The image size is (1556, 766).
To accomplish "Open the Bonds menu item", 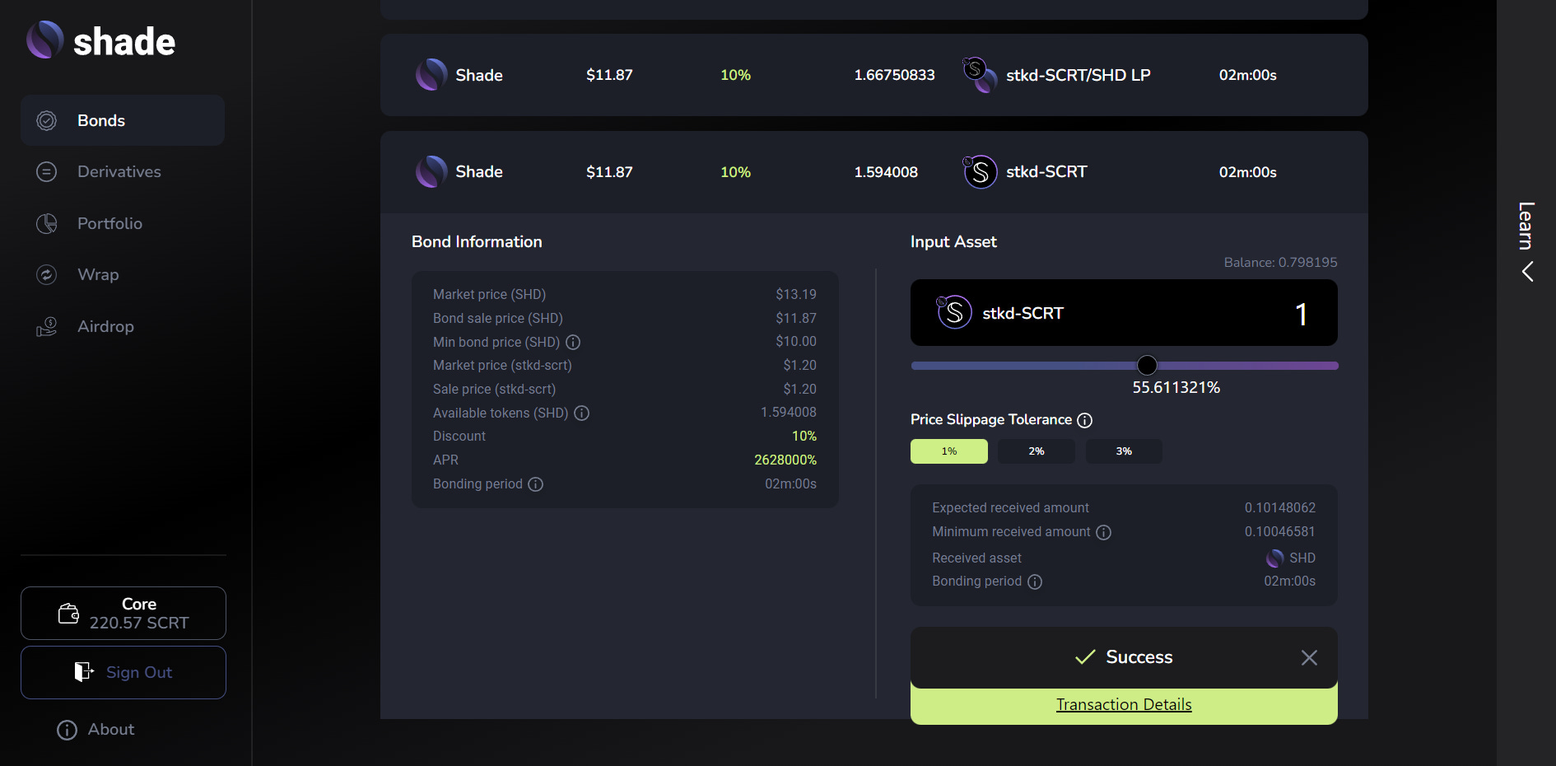I will [123, 120].
